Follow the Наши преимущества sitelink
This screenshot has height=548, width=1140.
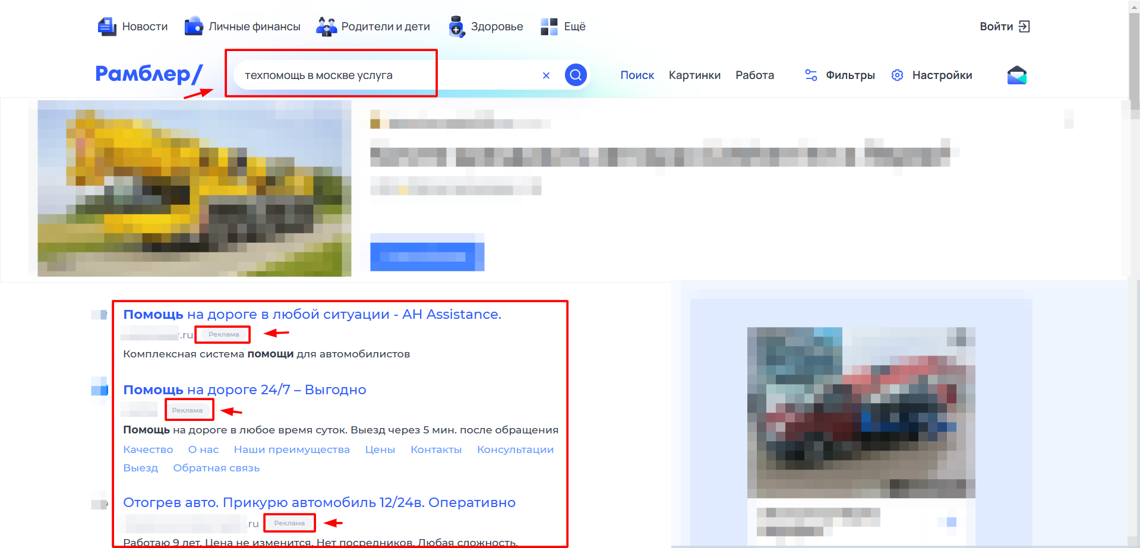[292, 449]
